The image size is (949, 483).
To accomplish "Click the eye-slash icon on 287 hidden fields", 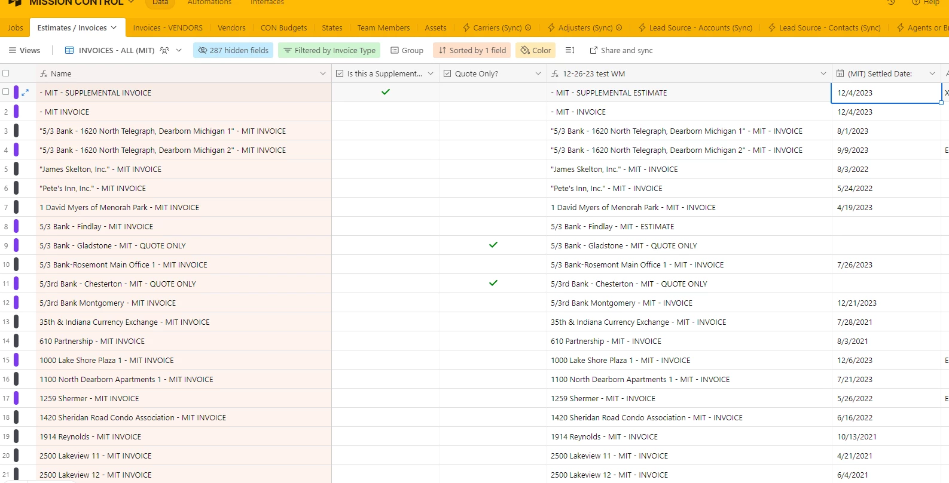I will 203,51.
